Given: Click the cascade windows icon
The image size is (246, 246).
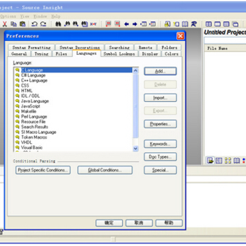Looking at the screenshot, I should click(x=235, y=24).
